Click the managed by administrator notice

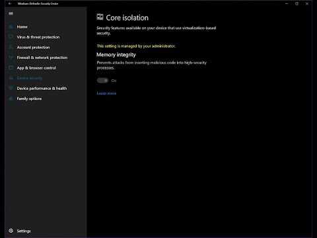(x=136, y=46)
